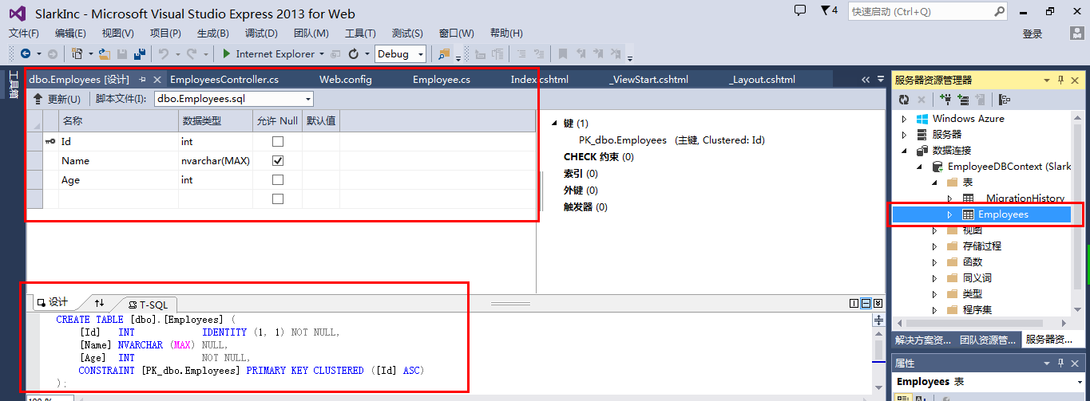Expand the Windows Azure tree node

(x=904, y=119)
